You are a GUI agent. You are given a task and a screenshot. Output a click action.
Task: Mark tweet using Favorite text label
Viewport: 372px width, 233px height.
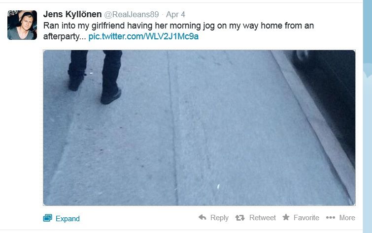point(306,218)
